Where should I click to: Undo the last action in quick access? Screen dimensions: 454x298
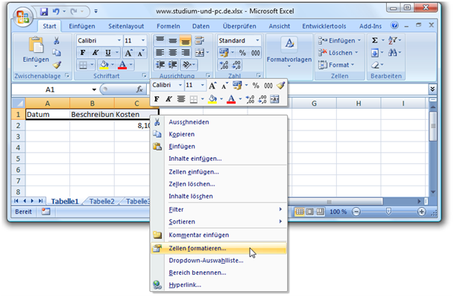pyautogui.click(x=56, y=12)
